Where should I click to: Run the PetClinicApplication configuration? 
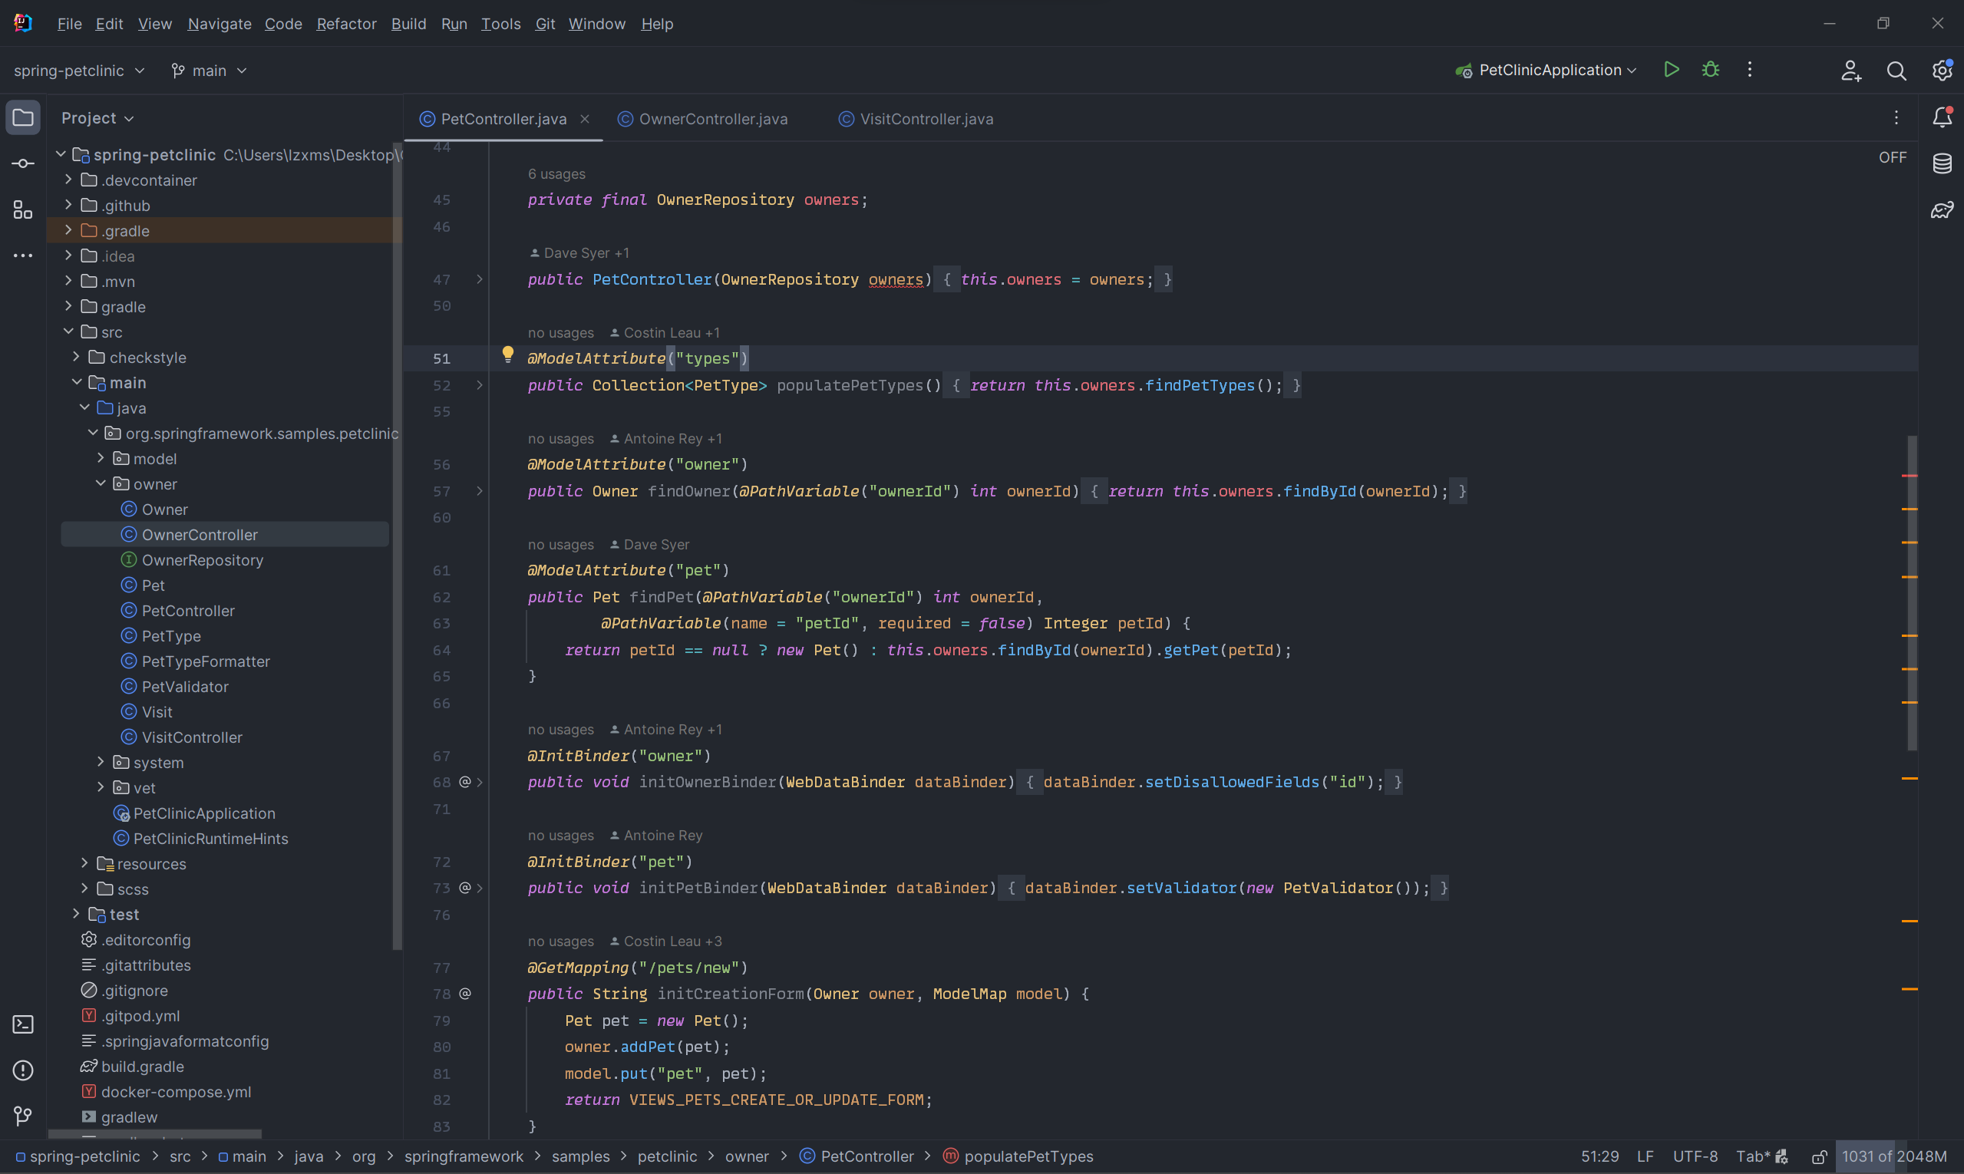[1672, 70]
